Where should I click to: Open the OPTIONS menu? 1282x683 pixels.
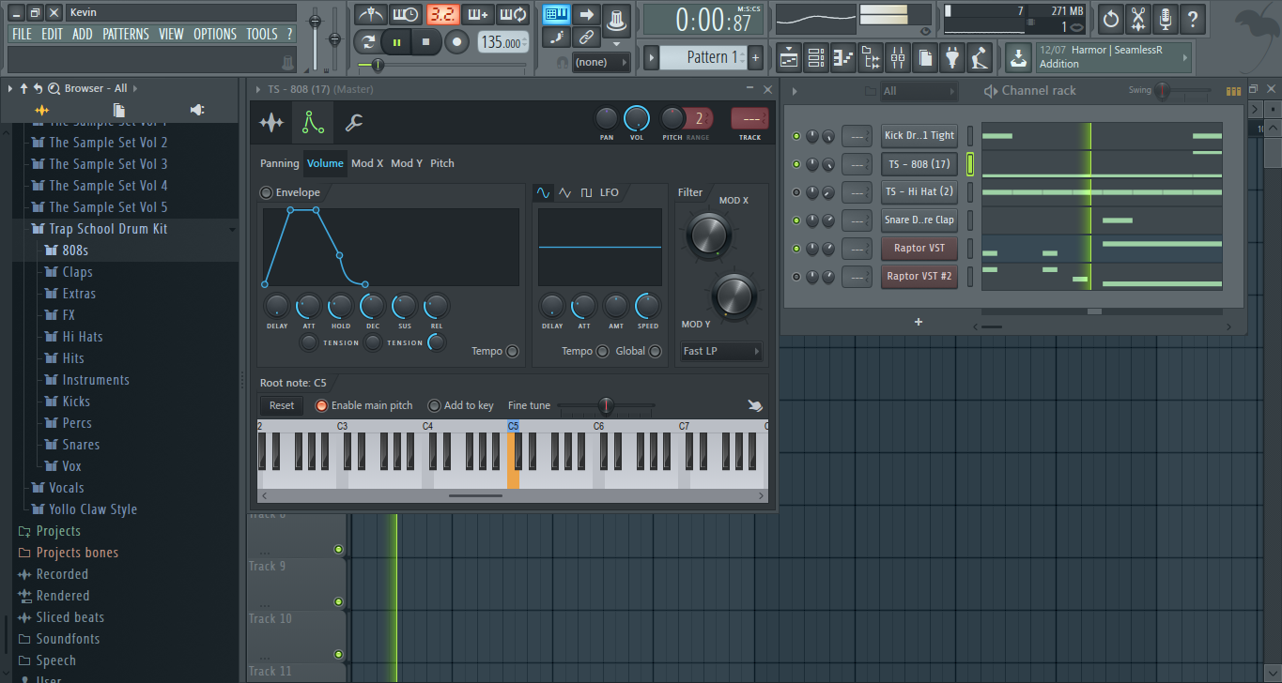point(215,34)
